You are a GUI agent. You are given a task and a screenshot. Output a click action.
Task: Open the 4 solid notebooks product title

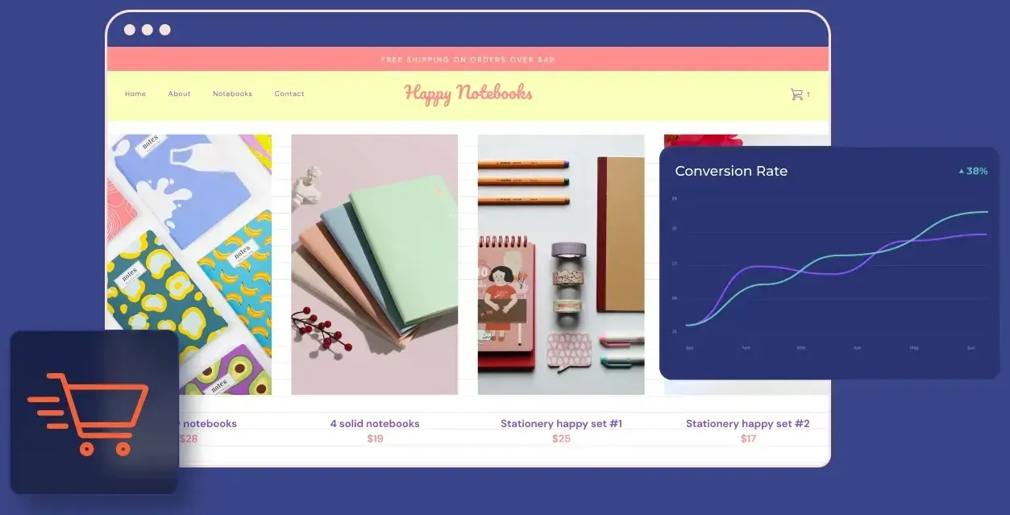tap(375, 423)
